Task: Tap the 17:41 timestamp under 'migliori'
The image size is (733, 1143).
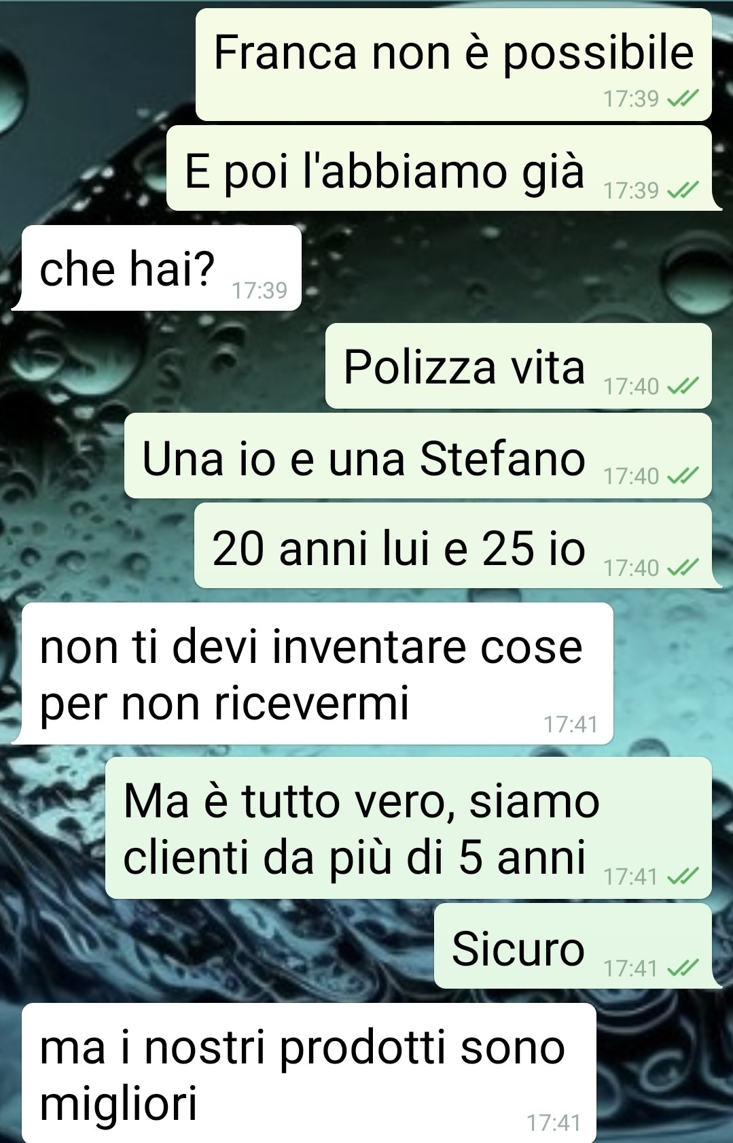Action: coord(554,1123)
